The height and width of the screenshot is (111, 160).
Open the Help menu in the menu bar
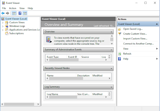(x=30, y=8)
